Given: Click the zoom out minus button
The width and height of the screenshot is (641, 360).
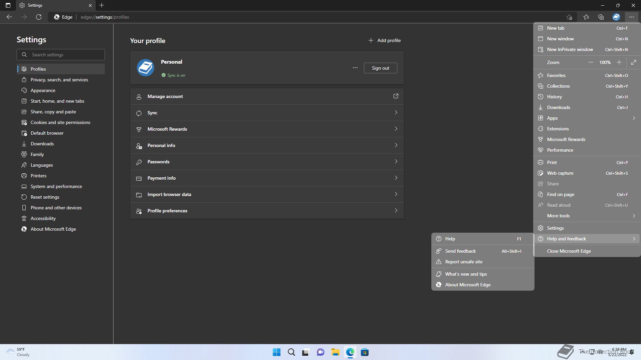Looking at the screenshot, I should pyautogui.click(x=591, y=62).
